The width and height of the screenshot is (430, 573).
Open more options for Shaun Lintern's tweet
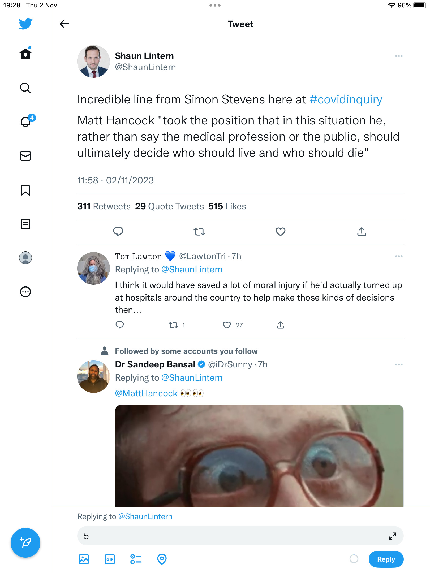click(399, 56)
